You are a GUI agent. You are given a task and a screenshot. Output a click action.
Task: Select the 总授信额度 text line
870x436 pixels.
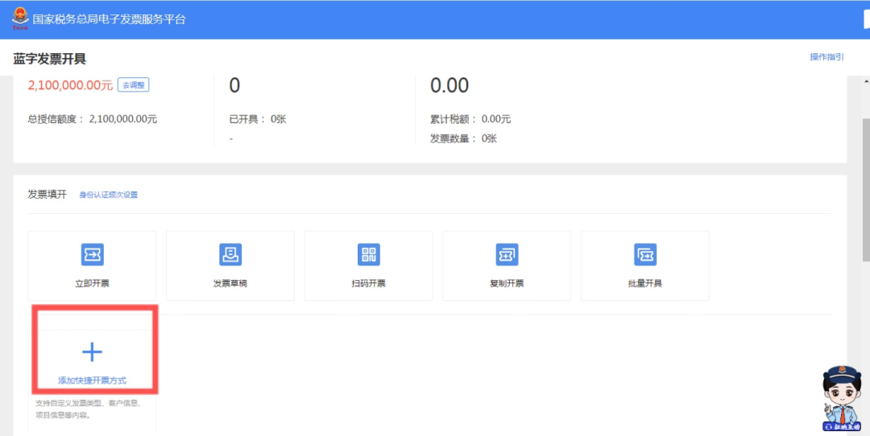pos(93,119)
